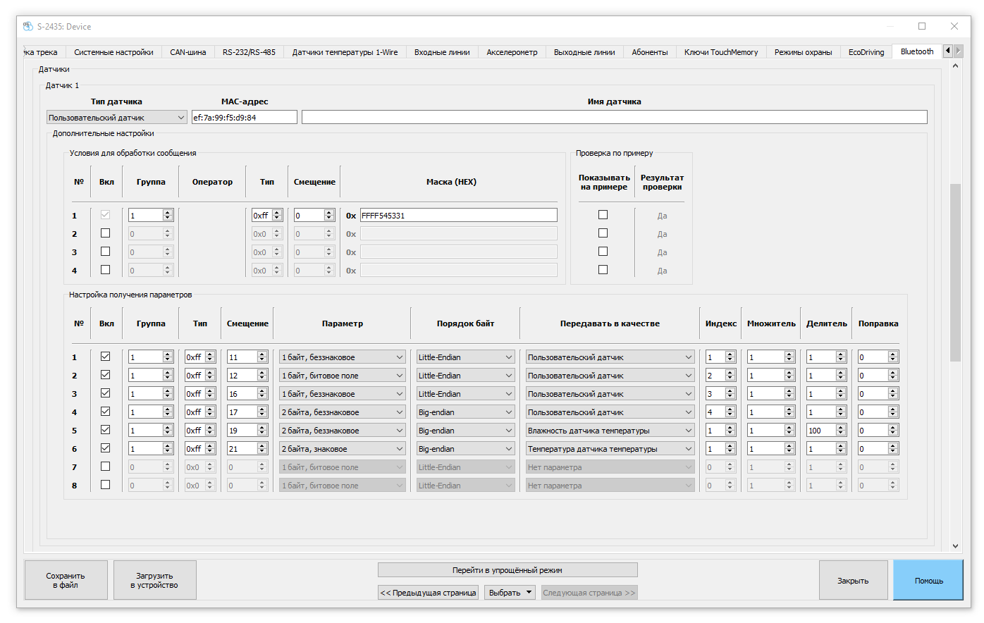This screenshot has width=984, height=623.
Task: Switch to the Входные линии tab
Action: [442, 52]
